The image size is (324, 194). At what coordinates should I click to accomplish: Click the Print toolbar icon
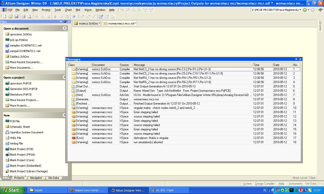coord(24,16)
